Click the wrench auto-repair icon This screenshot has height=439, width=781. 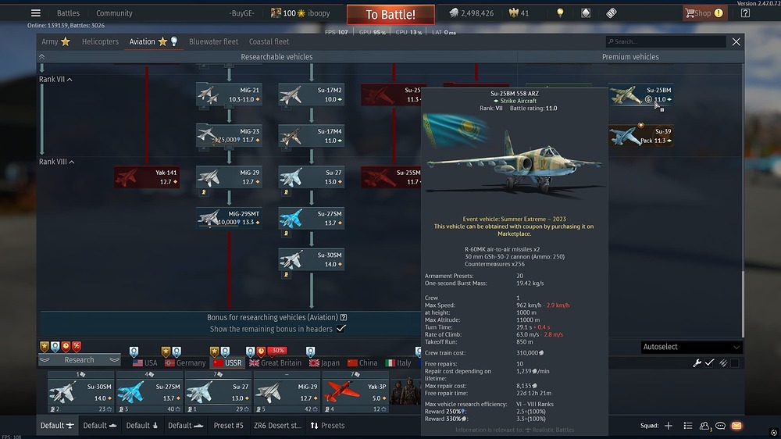697,363
